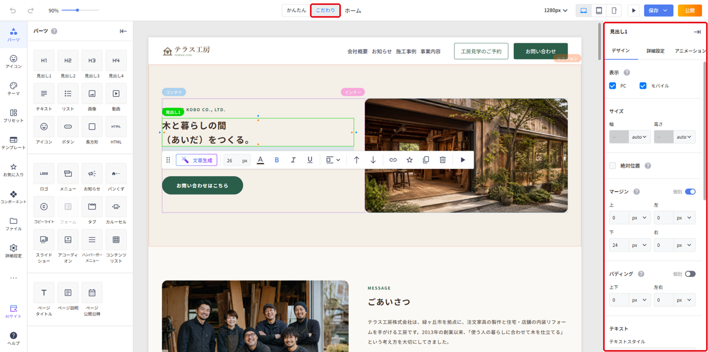The image size is (708, 352).
Task: Select the テキスト part
Action: (x=44, y=98)
